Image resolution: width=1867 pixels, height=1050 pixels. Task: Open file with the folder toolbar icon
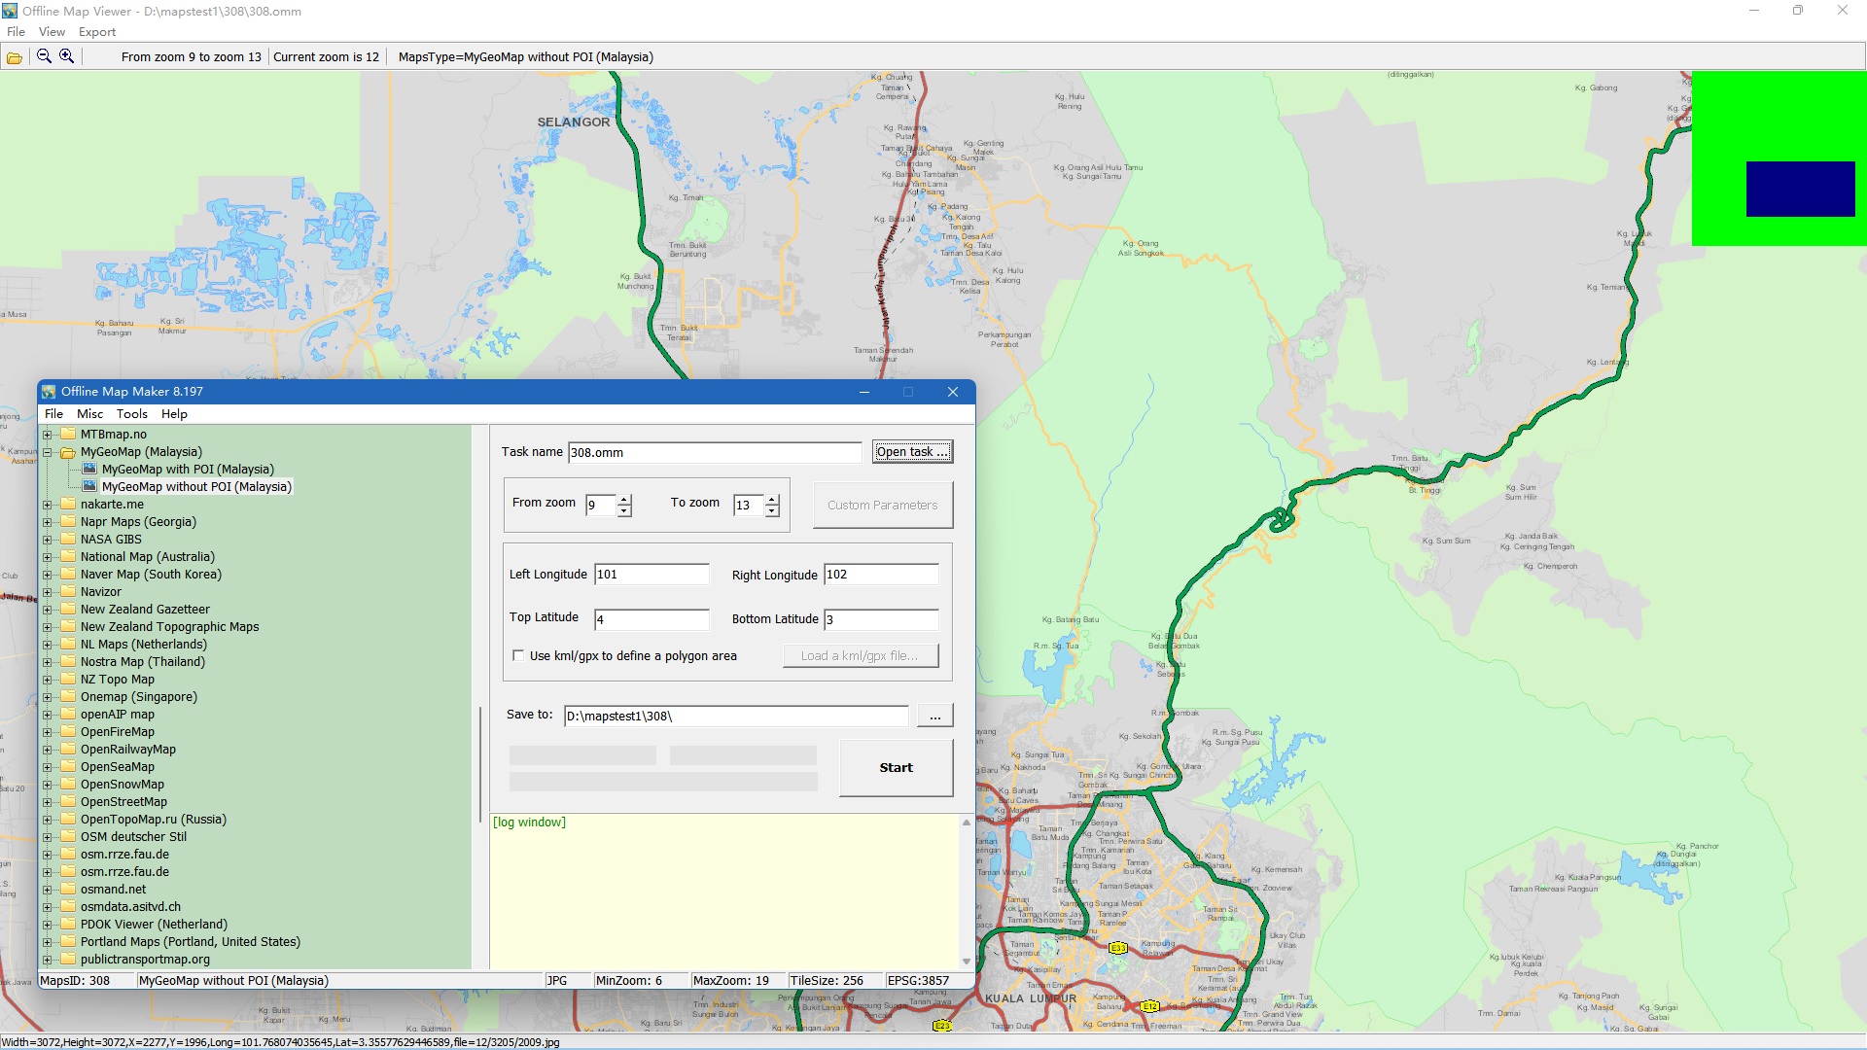(x=15, y=57)
